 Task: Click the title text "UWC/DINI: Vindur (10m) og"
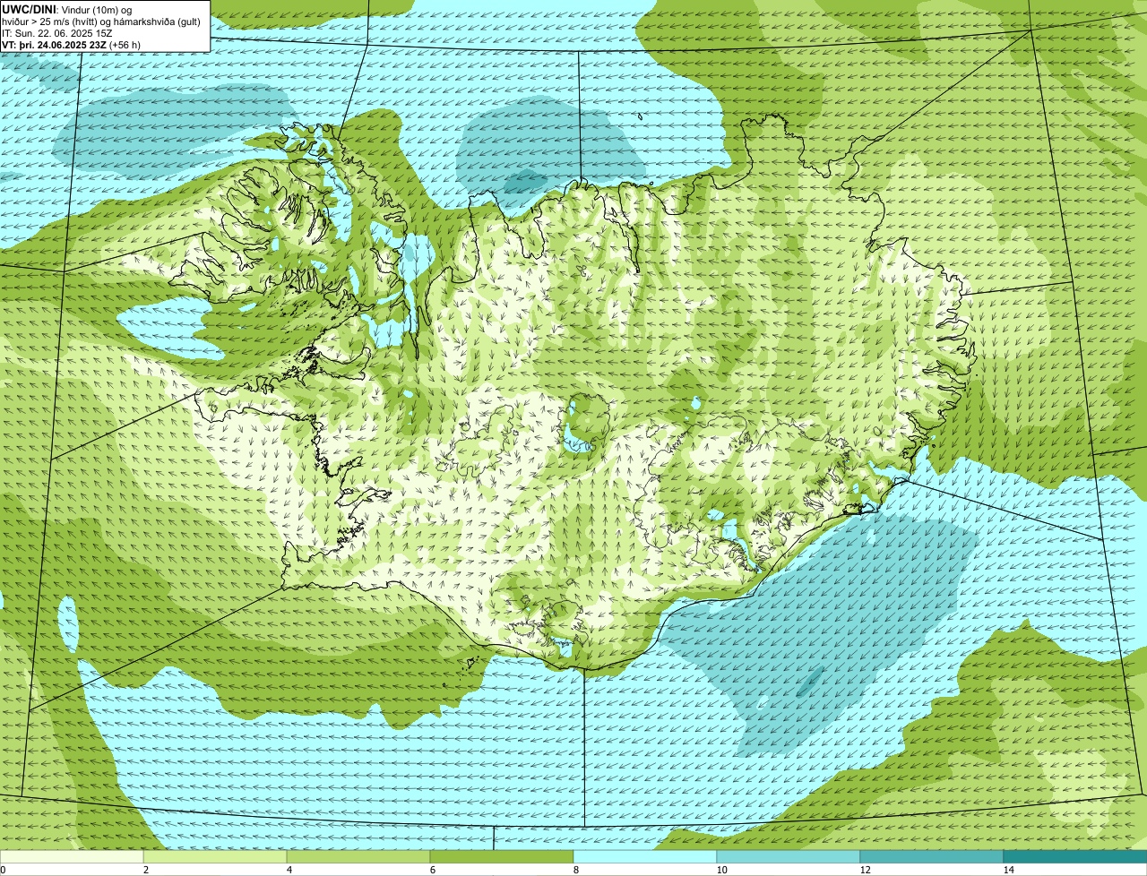[x=67, y=9]
